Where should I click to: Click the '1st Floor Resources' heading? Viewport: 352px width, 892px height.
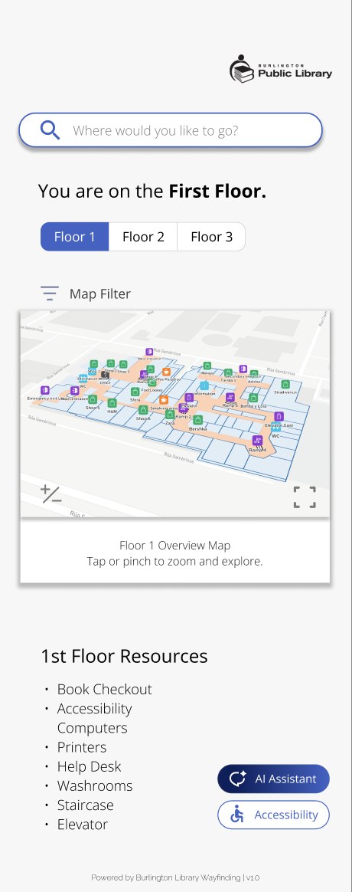point(124,656)
